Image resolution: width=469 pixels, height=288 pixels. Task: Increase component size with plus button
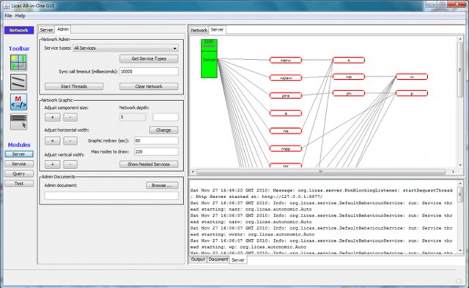(52, 117)
